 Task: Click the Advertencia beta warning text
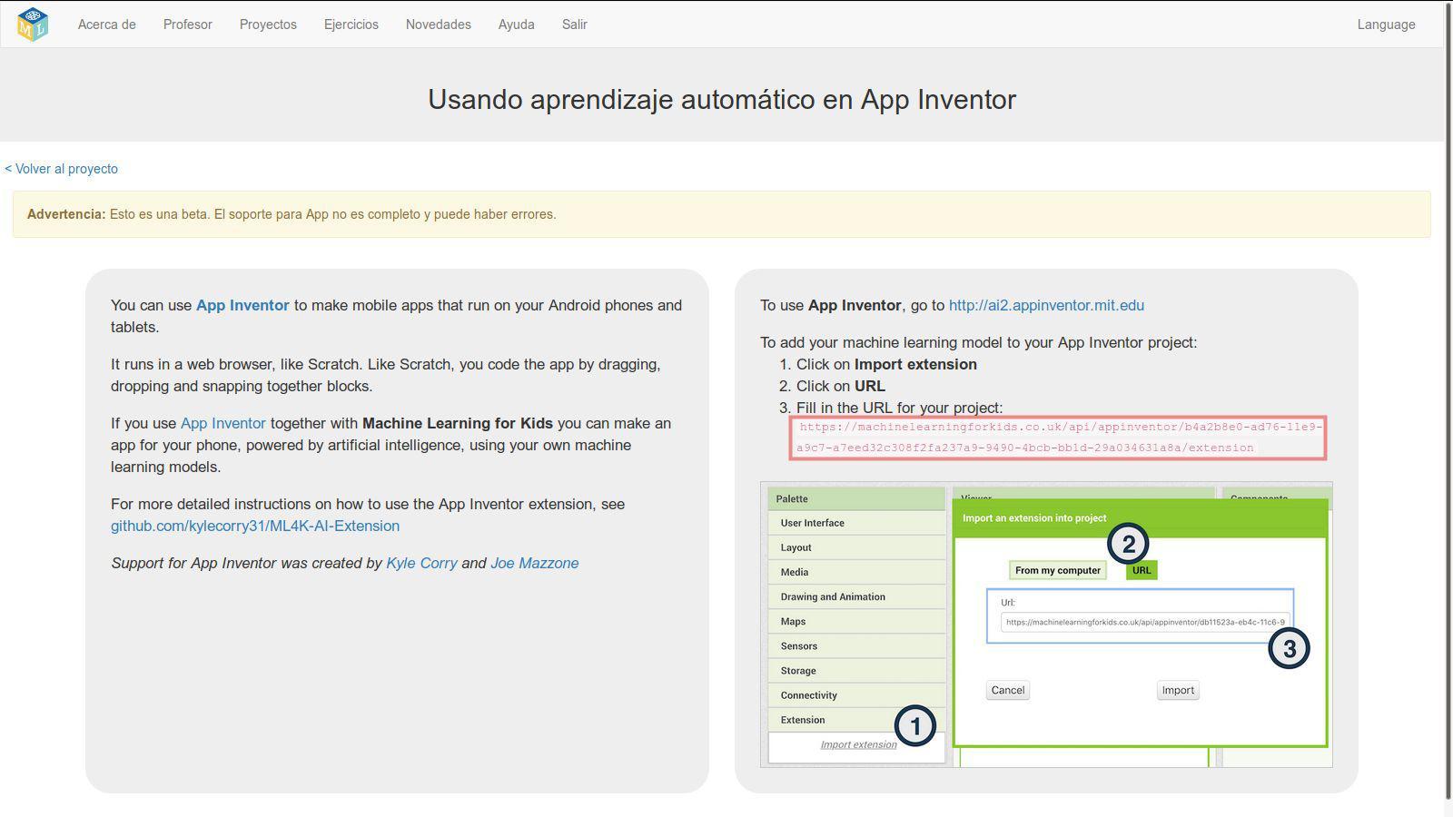[x=292, y=214]
